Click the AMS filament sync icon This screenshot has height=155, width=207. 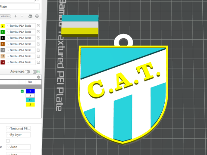pyautogui.click(x=30, y=16)
